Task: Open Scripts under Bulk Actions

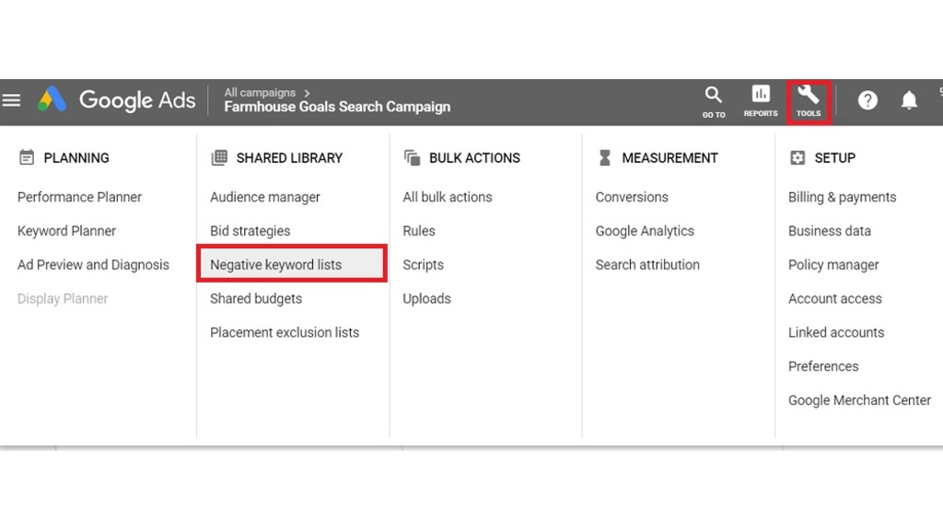Action: click(424, 264)
